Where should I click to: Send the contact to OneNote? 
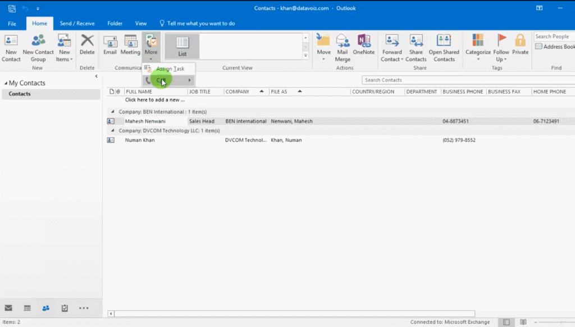coord(364,45)
